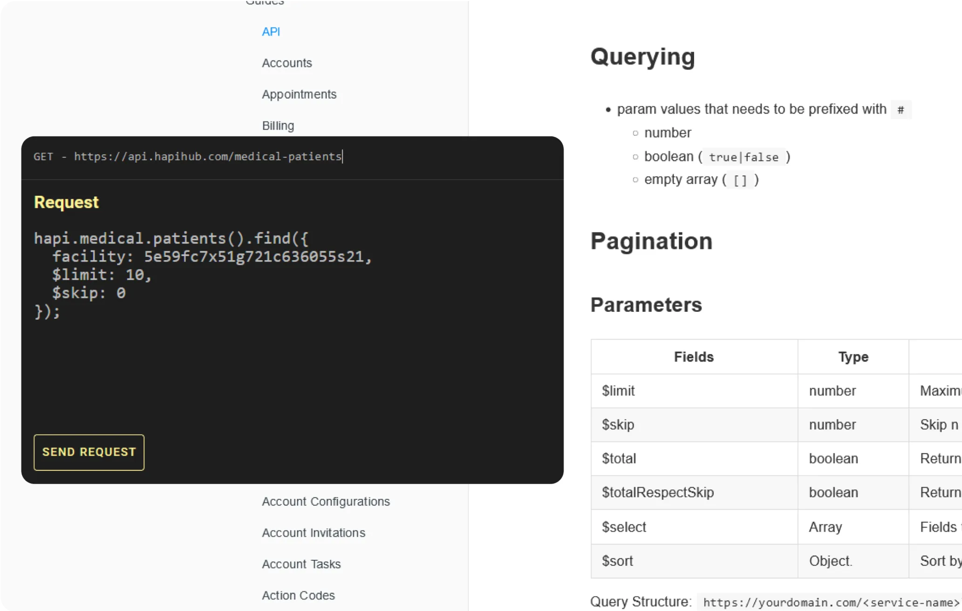Click the Querying heading

642,57
